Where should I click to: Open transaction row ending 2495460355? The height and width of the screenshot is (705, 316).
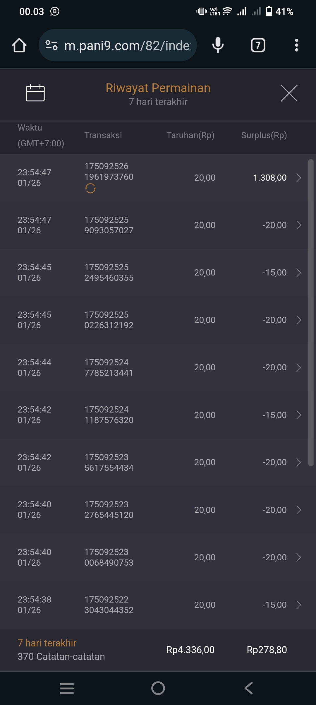pyautogui.click(x=158, y=273)
